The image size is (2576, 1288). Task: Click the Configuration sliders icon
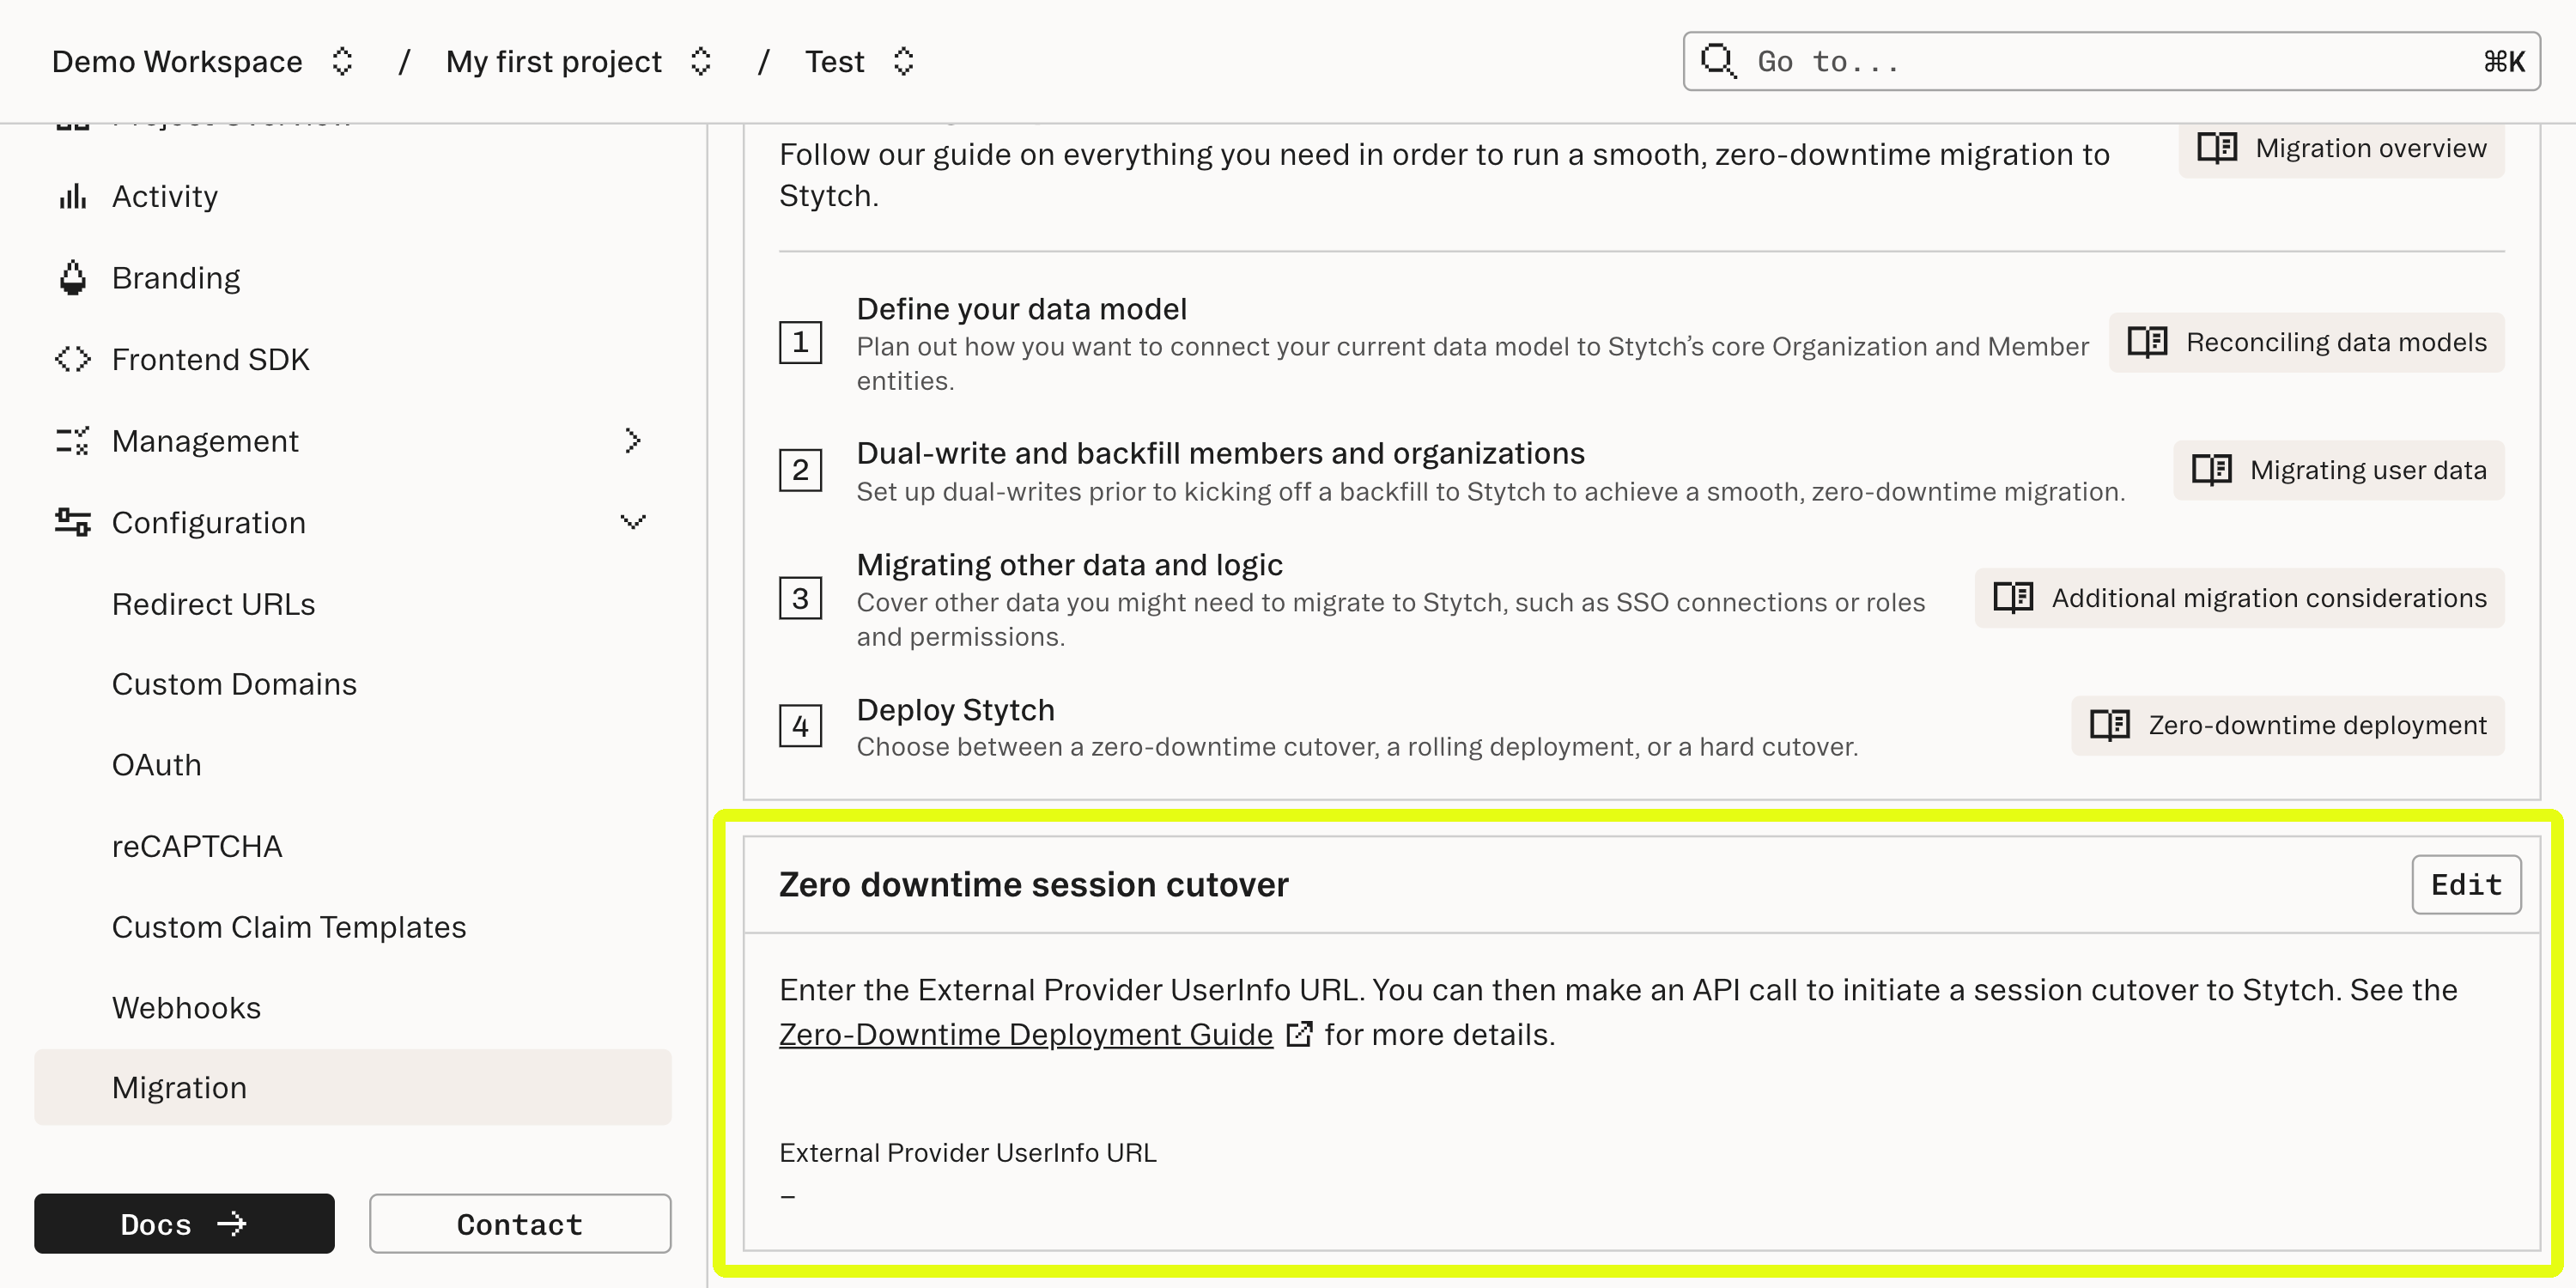[71, 521]
